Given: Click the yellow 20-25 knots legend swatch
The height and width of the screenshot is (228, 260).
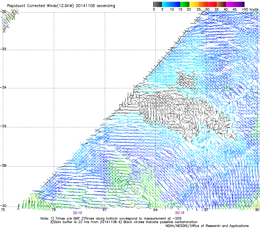Looking at the screenshot, I should pos(194,4).
